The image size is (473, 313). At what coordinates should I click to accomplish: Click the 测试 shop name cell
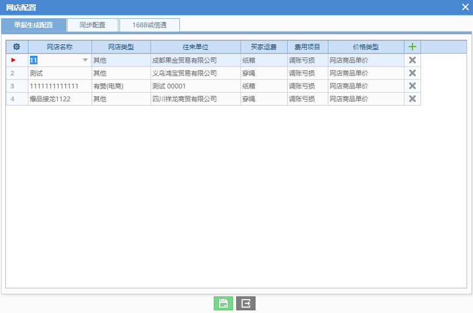pyautogui.click(x=60, y=73)
